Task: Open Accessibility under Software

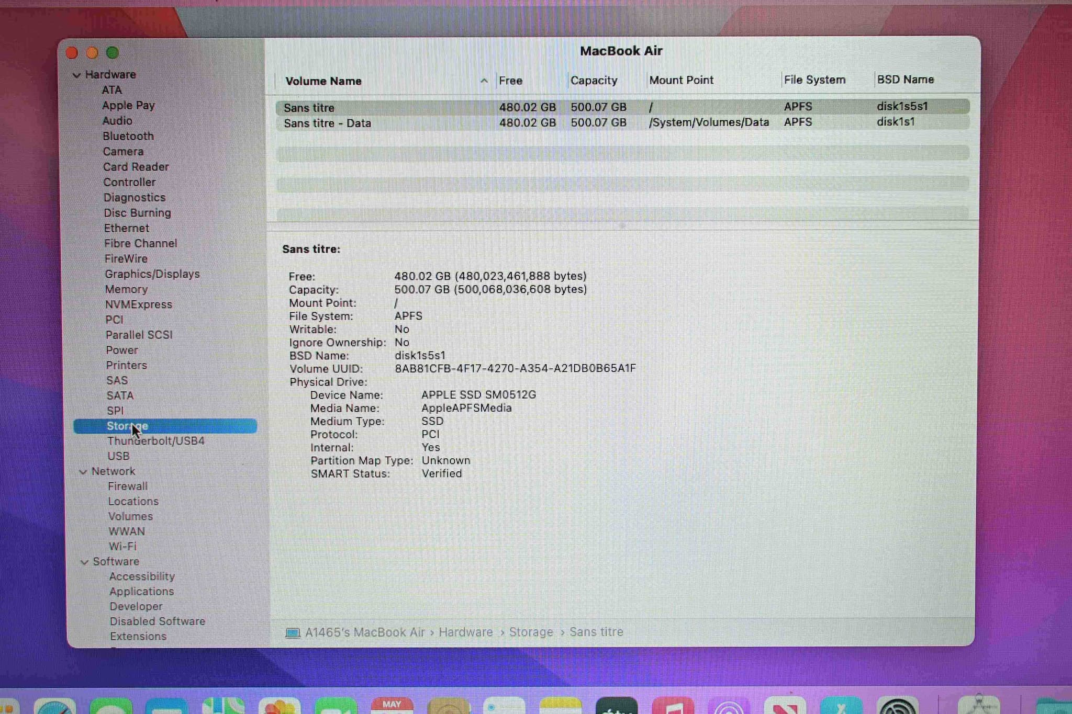Action: coord(142,576)
